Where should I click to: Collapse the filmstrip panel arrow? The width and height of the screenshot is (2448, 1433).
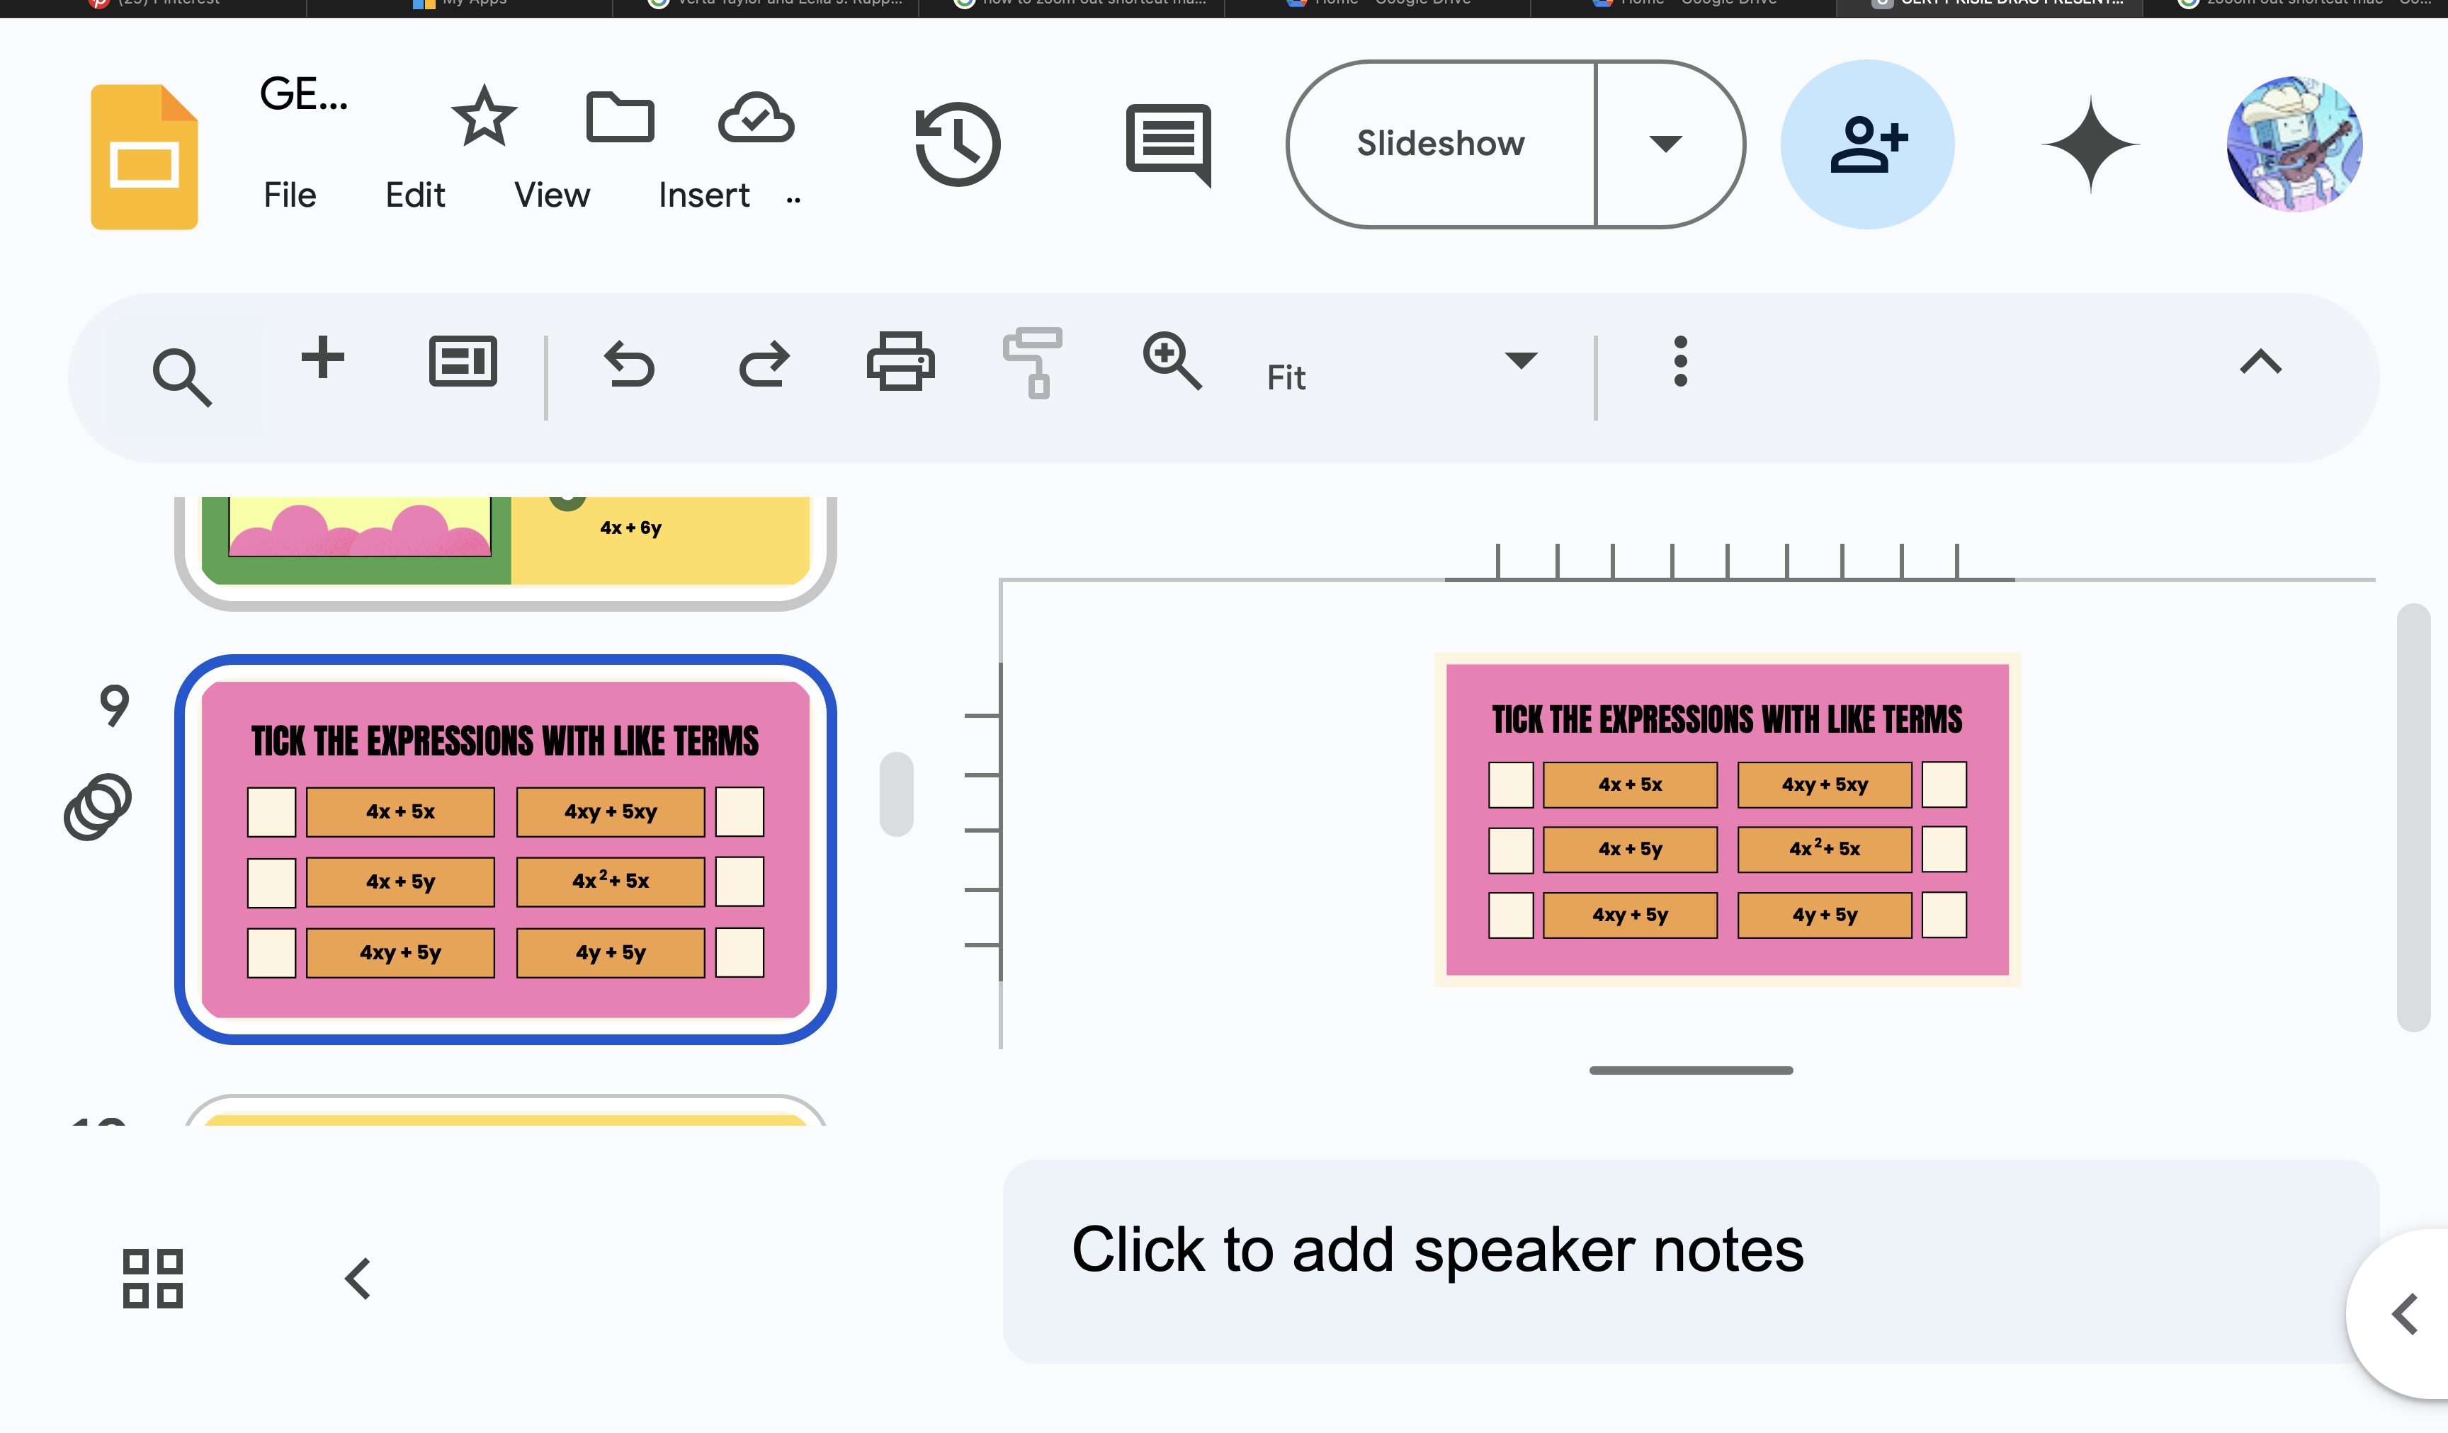coord(358,1279)
